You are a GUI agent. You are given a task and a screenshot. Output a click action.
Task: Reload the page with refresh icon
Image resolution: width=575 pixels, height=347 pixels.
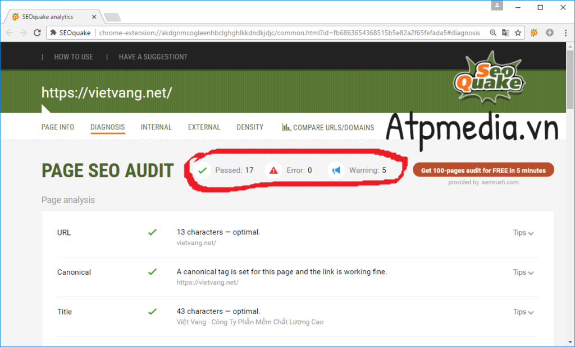click(37, 33)
